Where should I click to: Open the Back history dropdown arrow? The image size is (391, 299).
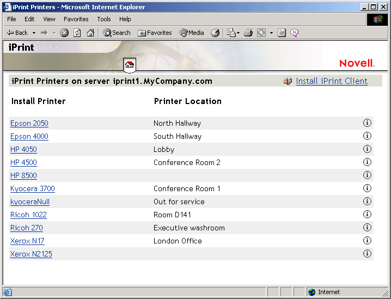coord(34,33)
